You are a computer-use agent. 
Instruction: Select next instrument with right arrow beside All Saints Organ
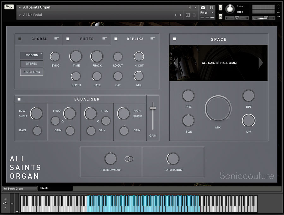(195, 8)
